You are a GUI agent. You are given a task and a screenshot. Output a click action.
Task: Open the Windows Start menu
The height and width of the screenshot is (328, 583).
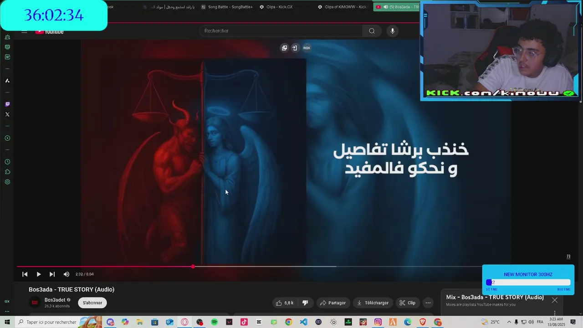(7, 322)
